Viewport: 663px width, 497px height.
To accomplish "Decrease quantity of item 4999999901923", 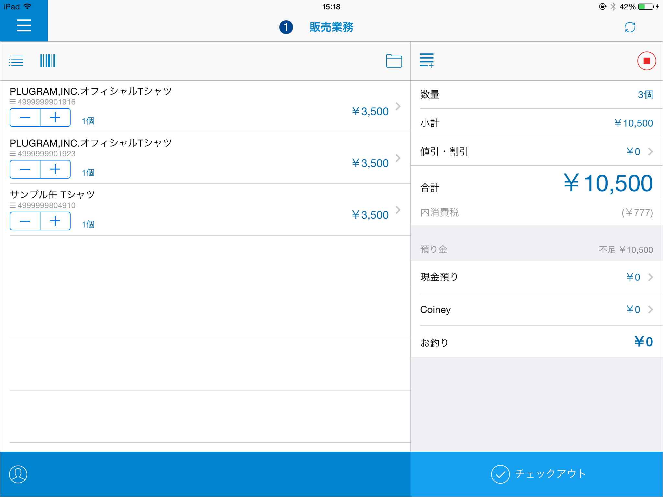I will (x=25, y=169).
